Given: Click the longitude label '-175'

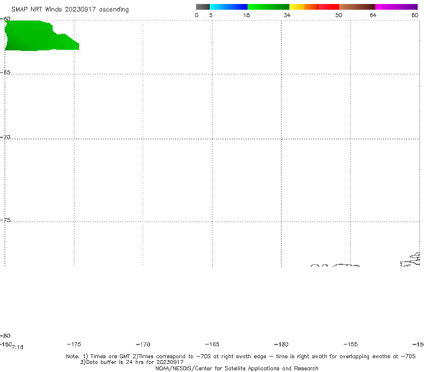Looking at the screenshot, I should (x=74, y=344).
